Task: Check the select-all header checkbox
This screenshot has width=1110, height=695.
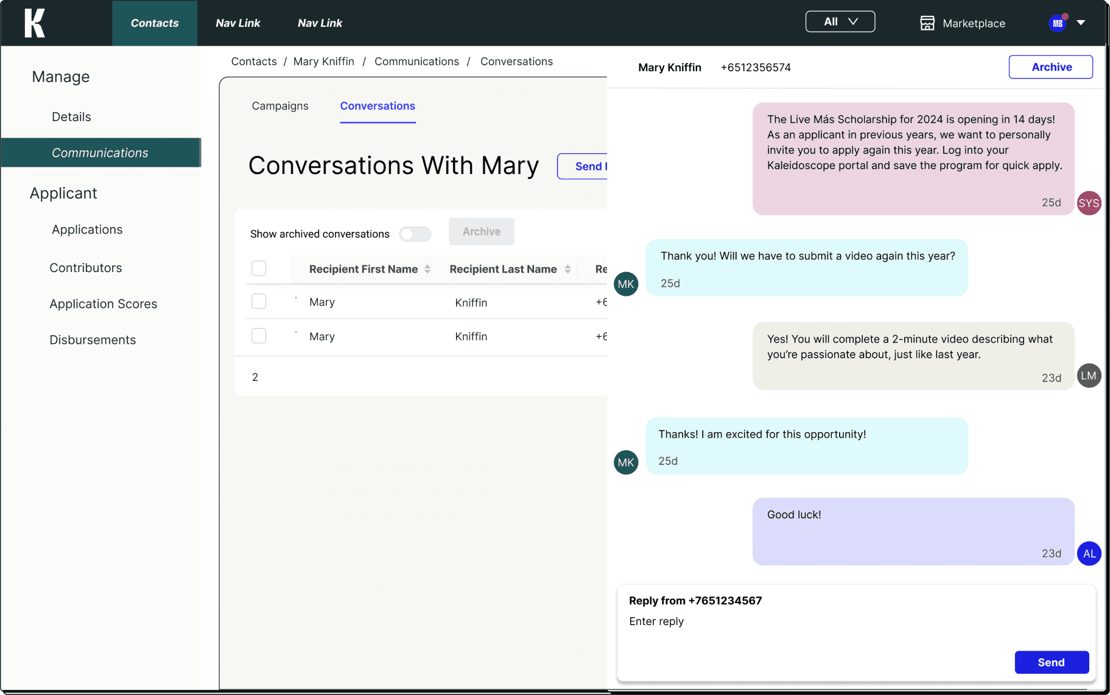Action: 259,268
